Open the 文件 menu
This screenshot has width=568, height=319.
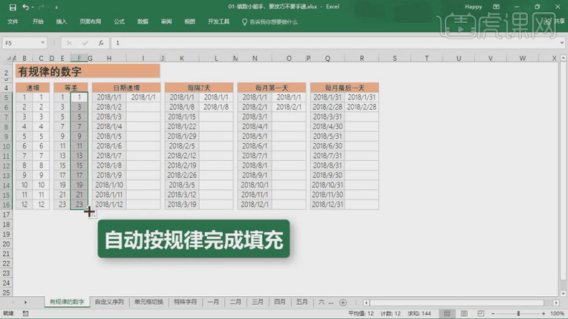tap(13, 21)
